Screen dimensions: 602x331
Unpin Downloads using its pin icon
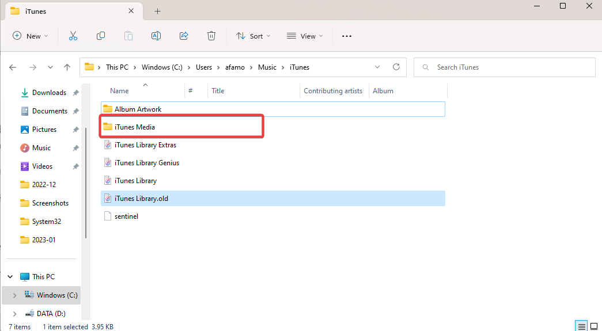pos(75,93)
